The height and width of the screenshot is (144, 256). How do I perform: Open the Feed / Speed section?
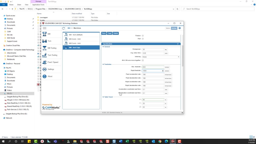pyautogui.click(x=51, y=62)
